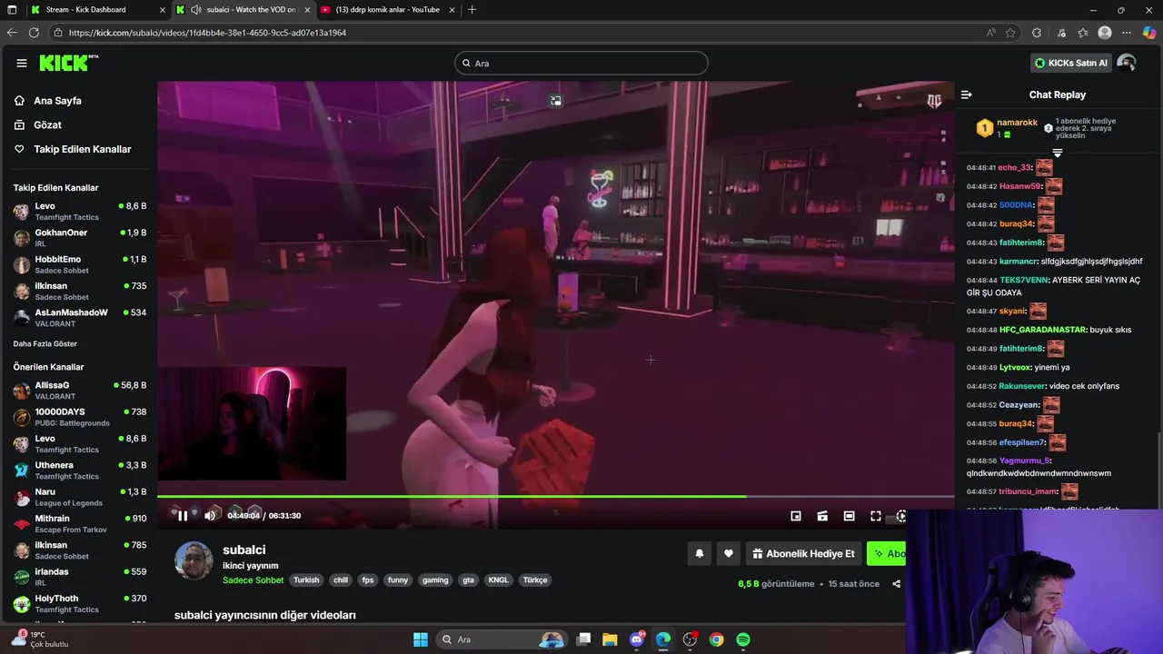
Task: Enable mini player mode
Action: [x=796, y=516]
